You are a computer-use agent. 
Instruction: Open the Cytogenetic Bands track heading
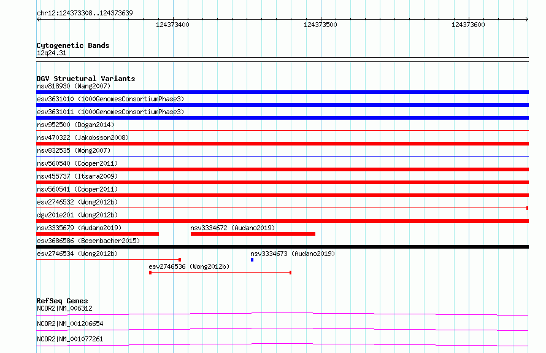pos(73,45)
